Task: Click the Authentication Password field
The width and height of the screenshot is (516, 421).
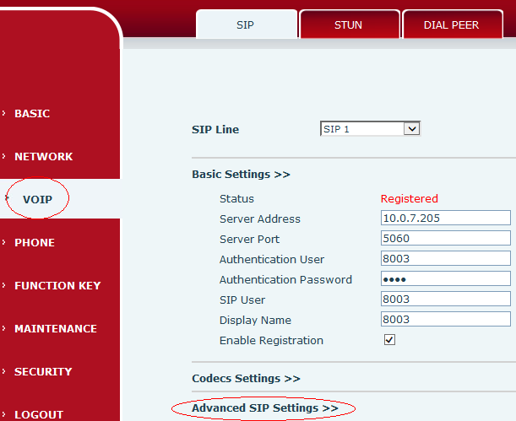Action: coord(446,279)
